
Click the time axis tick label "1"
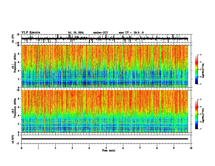[x=38, y=148]
